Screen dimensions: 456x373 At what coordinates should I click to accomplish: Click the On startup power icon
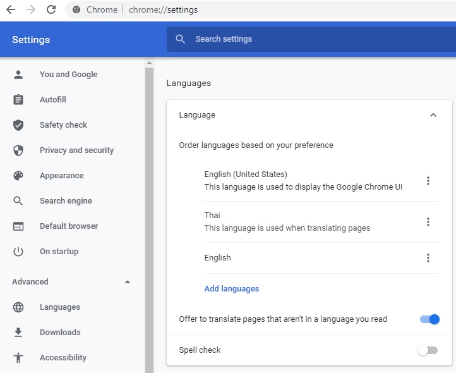(18, 252)
